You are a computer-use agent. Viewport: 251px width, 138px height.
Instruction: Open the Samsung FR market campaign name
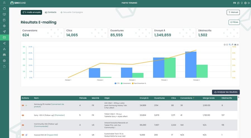tap(49, 105)
